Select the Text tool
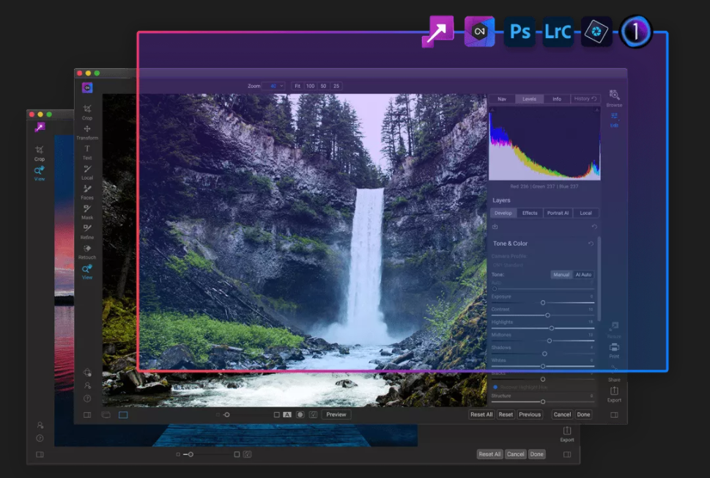This screenshot has height=478, width=710. (87, 152)
